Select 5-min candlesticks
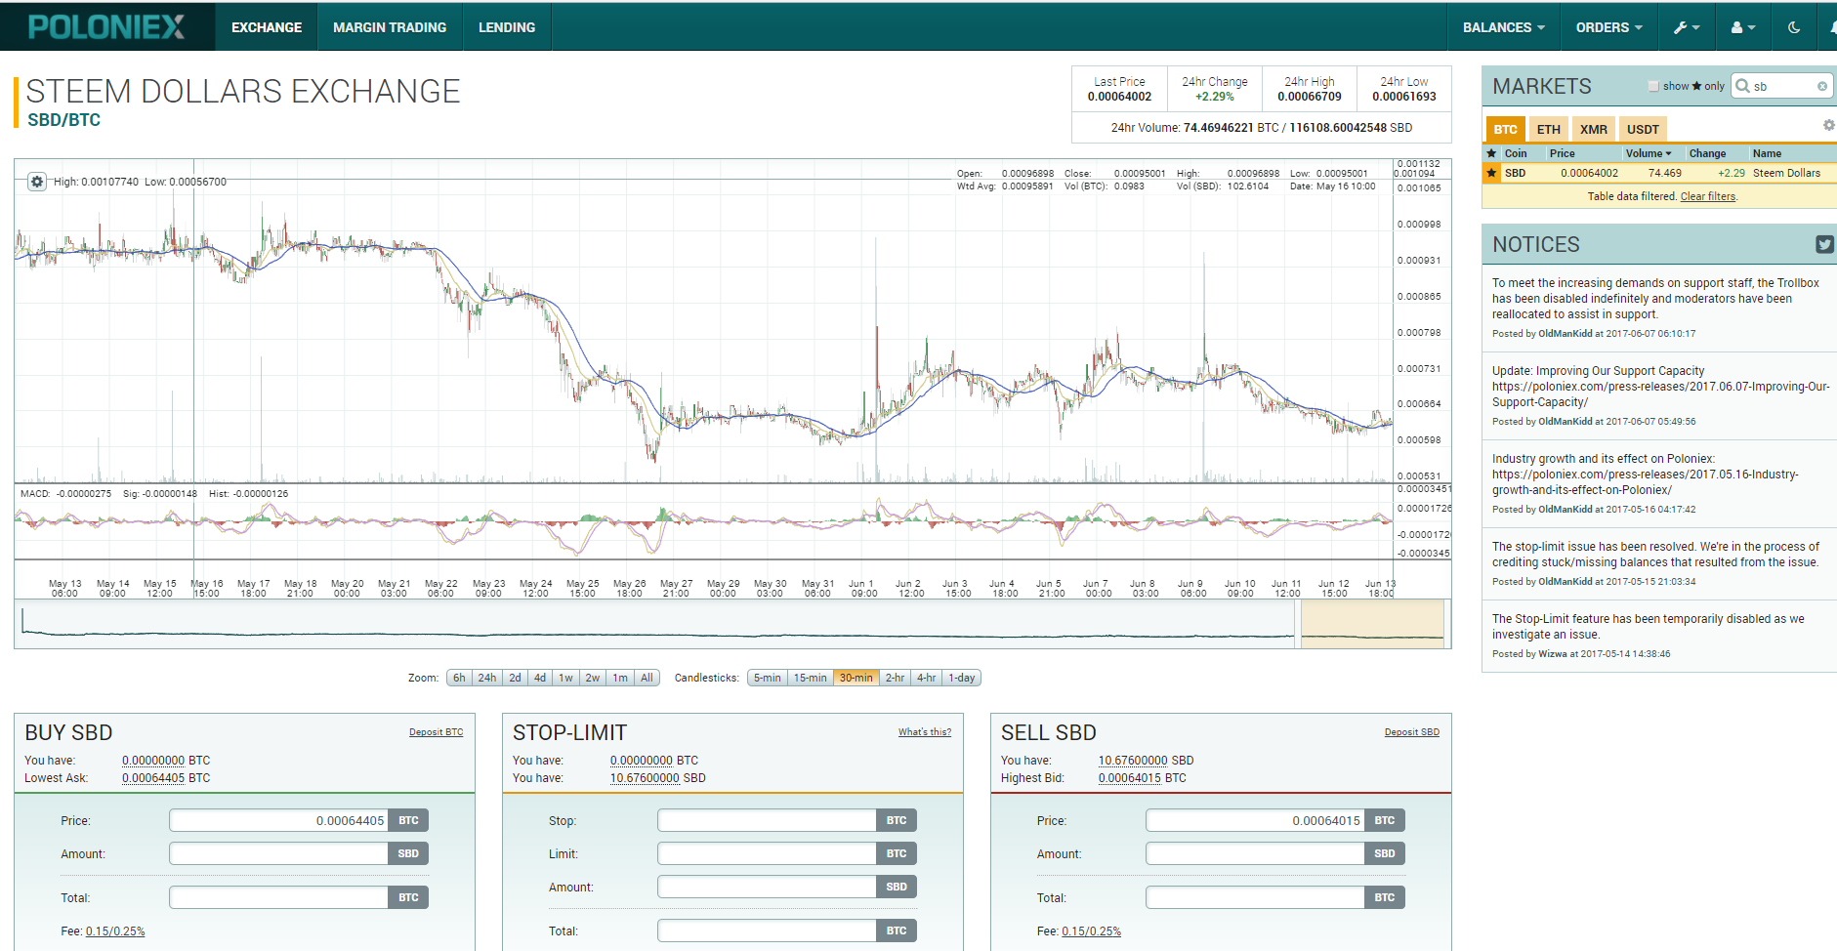 pos(767,678)
